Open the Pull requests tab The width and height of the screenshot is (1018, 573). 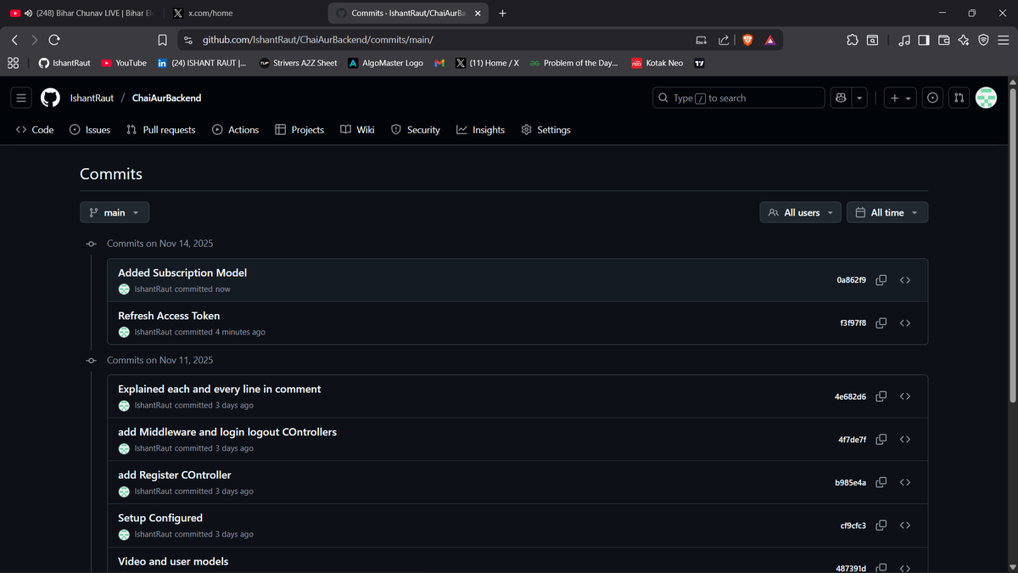161,130
